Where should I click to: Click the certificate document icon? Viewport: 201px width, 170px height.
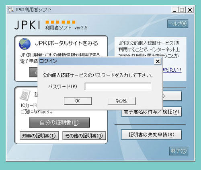[25, 95]
